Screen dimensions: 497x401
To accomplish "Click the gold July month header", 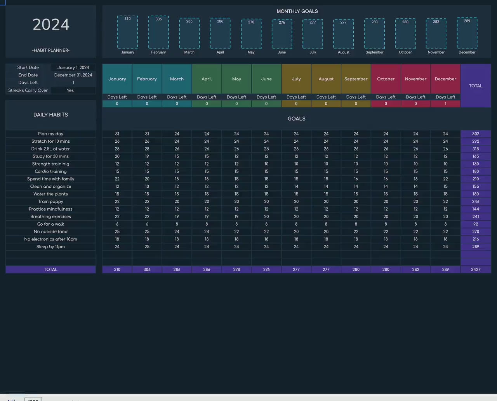I will (296, 79).
